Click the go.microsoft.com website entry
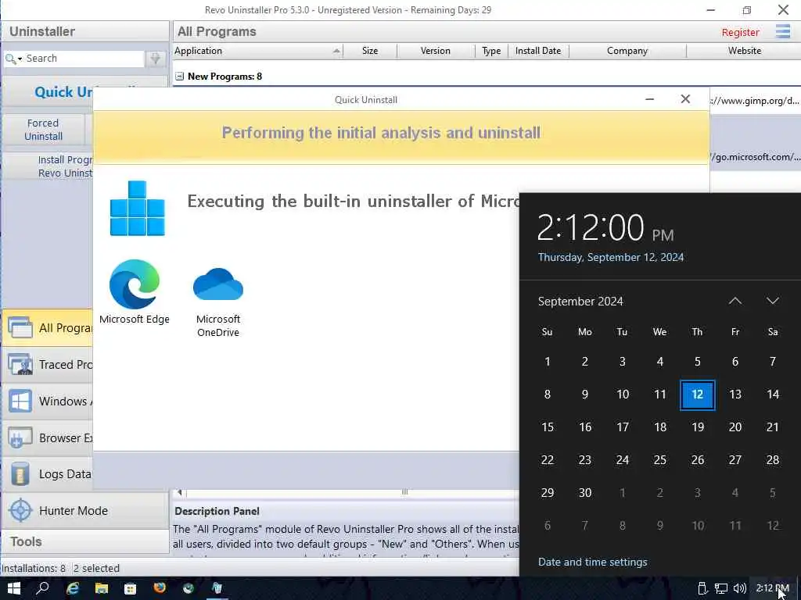Screen dimensions: 801x600 click(756, 156)
